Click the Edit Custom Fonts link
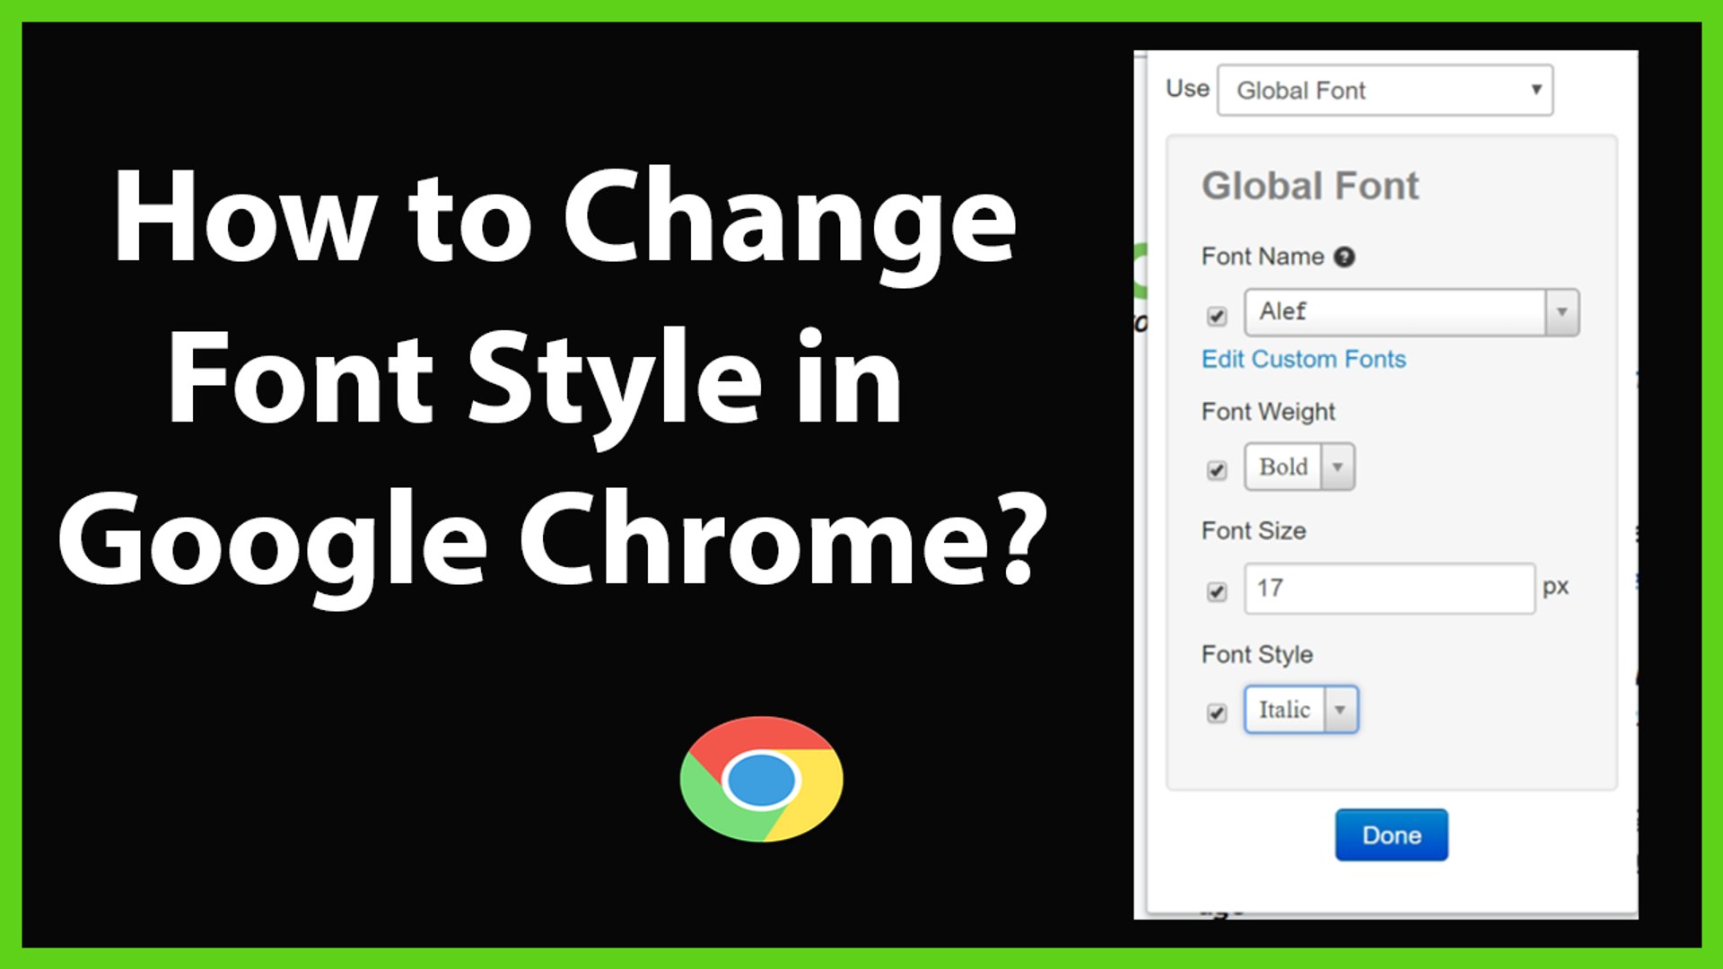Screen dimensions: 1723x969 coord(1303,359)
